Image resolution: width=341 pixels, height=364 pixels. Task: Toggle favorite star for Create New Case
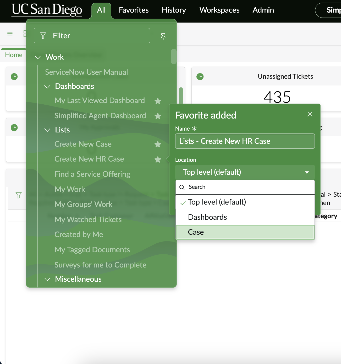[158, 144]
